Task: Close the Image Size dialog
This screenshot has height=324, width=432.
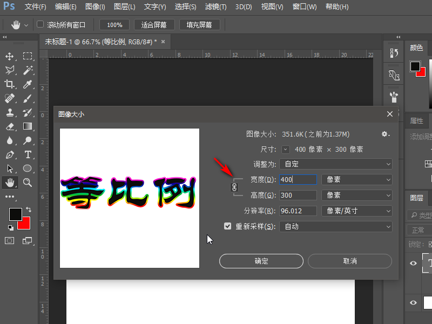Action: 389,114
